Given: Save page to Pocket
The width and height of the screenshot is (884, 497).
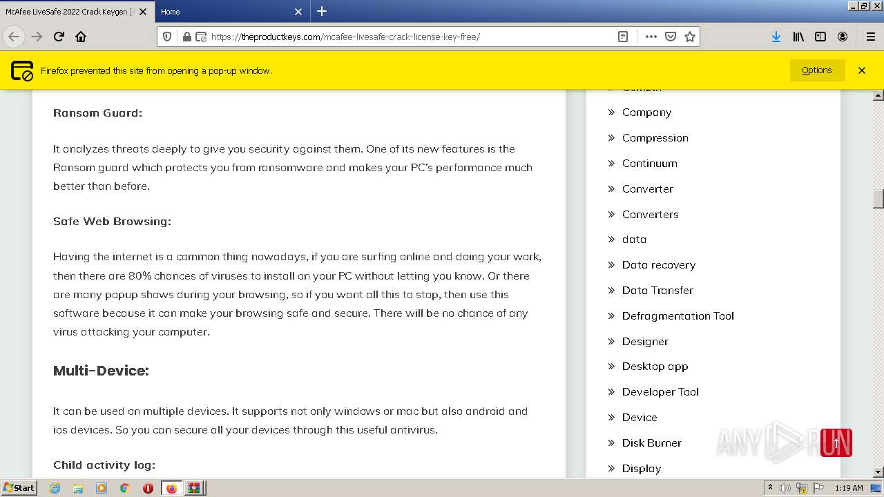Looking at the screenshot, I should click(670, 37).
